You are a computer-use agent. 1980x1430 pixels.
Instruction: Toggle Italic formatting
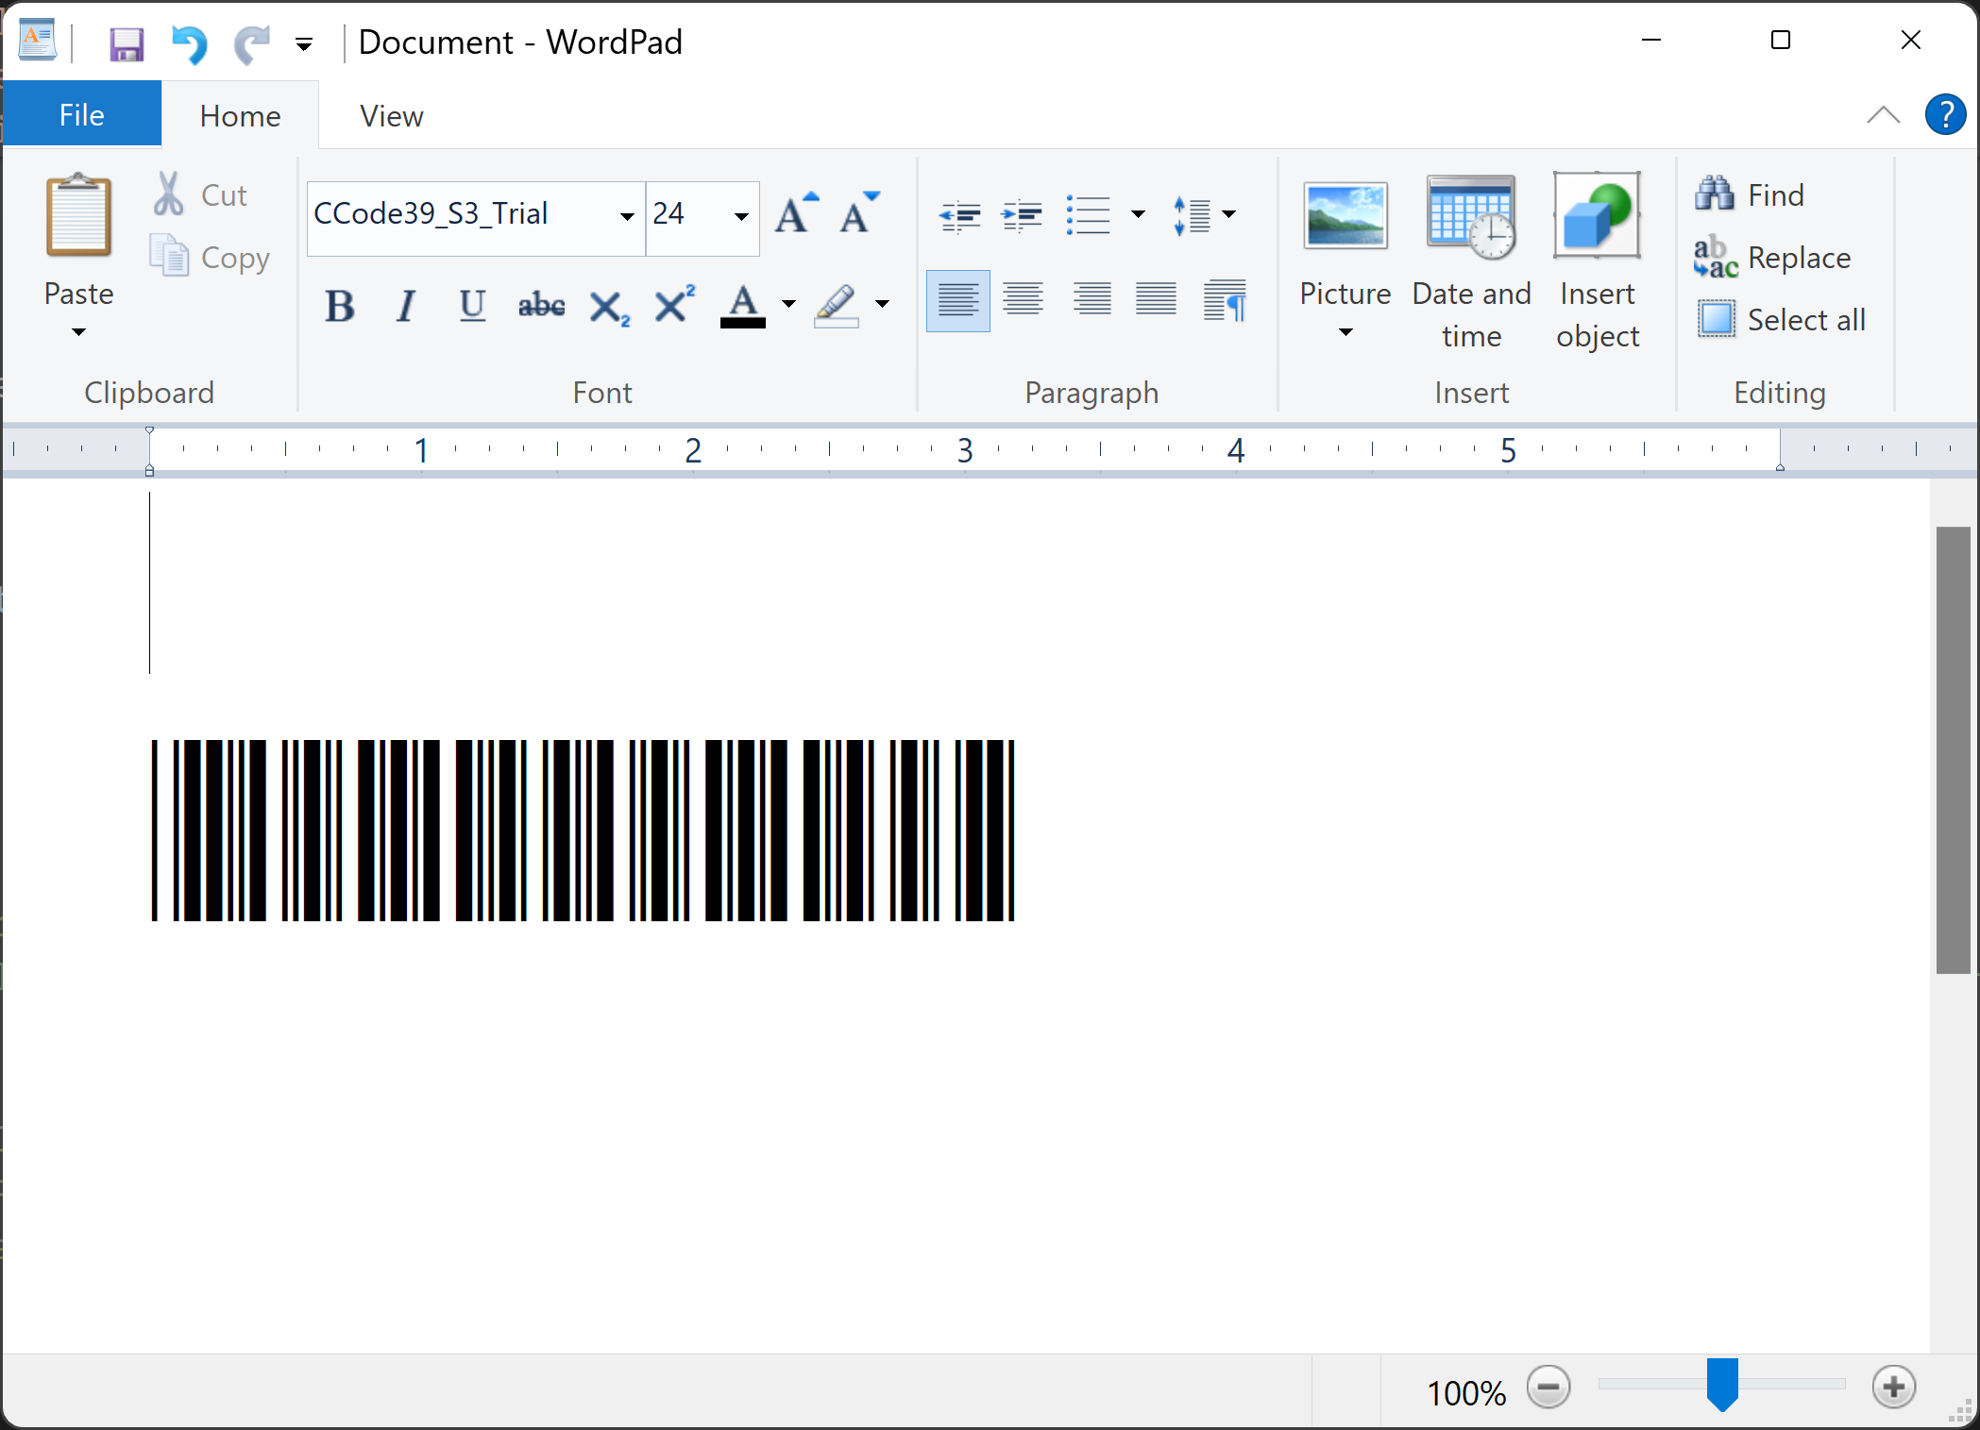tap(406, 306)
